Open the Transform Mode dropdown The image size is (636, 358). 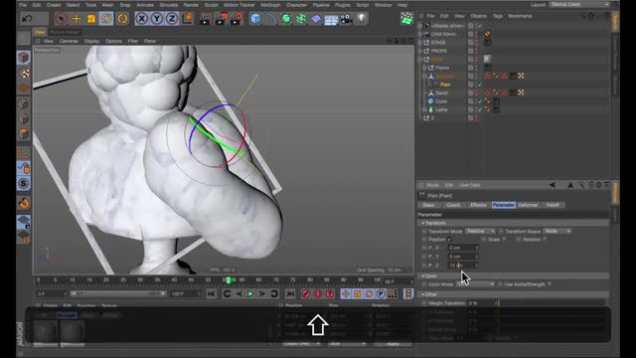click(x=480, y=231)
